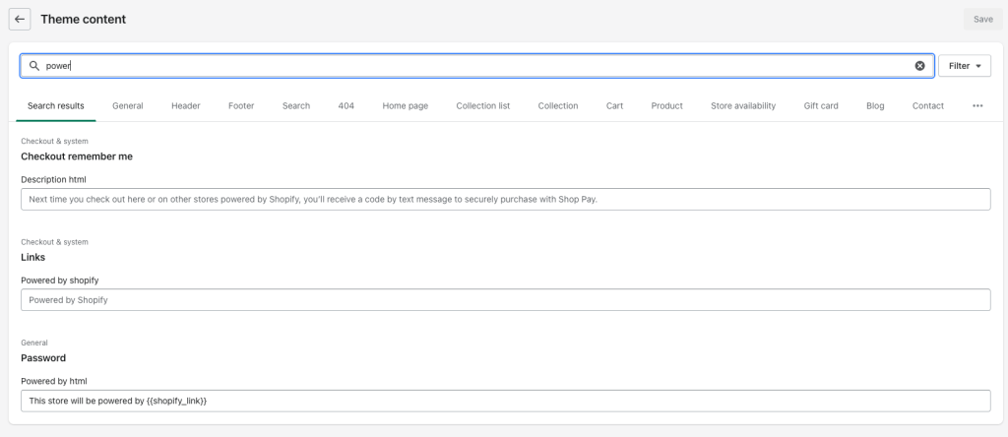Open the Footer tab
This screenshot has width=1008, height=437.
(241, 106)
